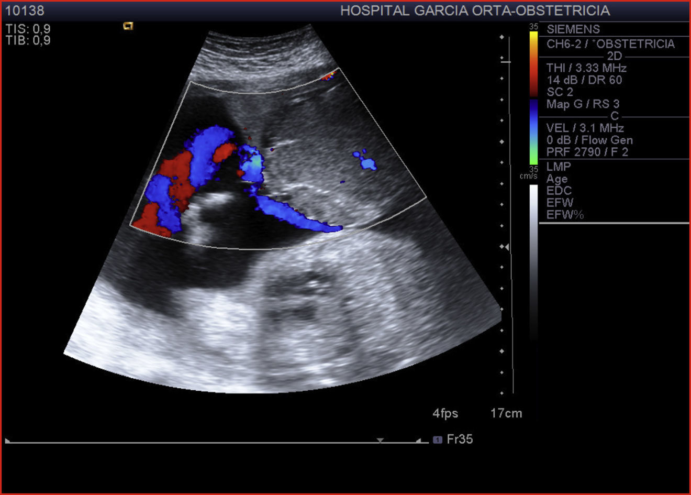
Task: Click the yellow transducer orientation marker
Action: click(128, 26)
